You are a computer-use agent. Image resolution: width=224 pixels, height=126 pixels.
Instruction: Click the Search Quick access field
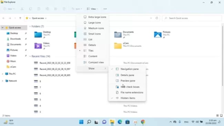192,18
